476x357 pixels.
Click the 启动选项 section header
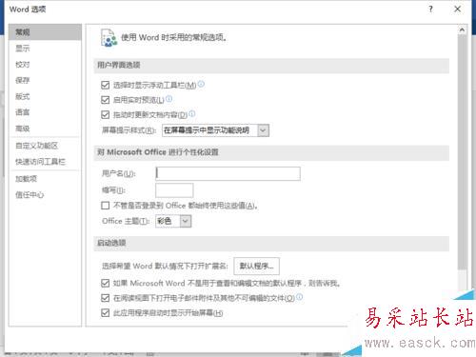(271, 244)
